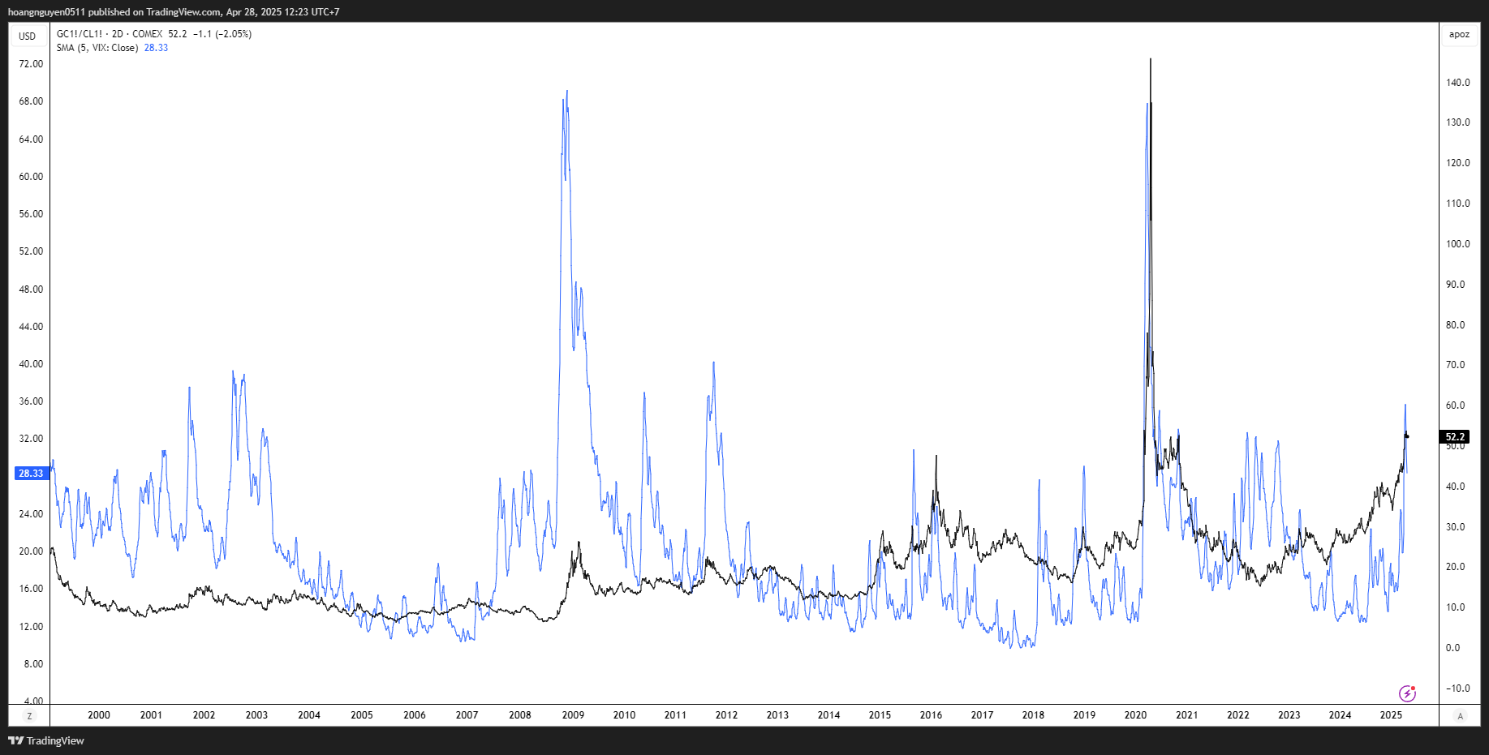
Task: Click the 2003 year label
Action: pyautogui.click(x=256, y=715)
